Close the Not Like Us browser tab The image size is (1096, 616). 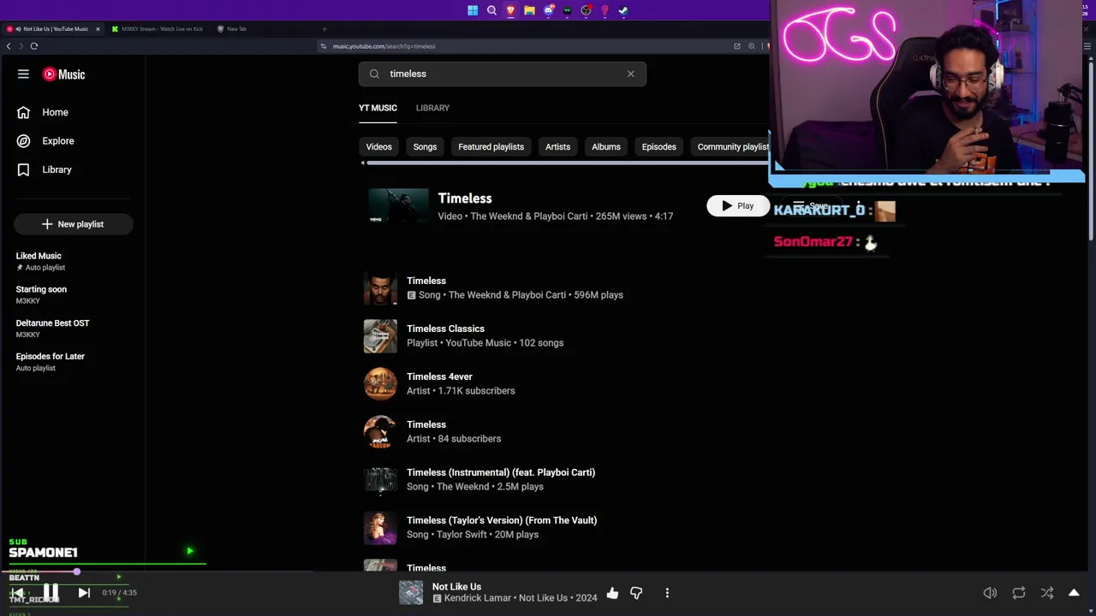tap(98, 29)
